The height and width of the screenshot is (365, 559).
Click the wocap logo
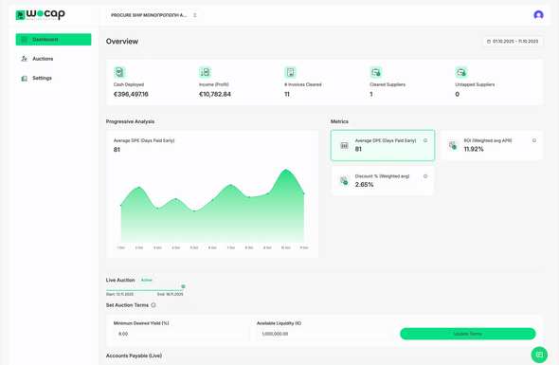41,14
